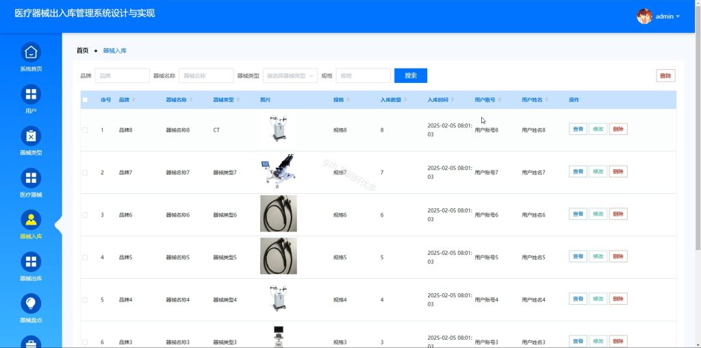
Task: Select the 器械入库 person icon
Action: tap(31, 220)
